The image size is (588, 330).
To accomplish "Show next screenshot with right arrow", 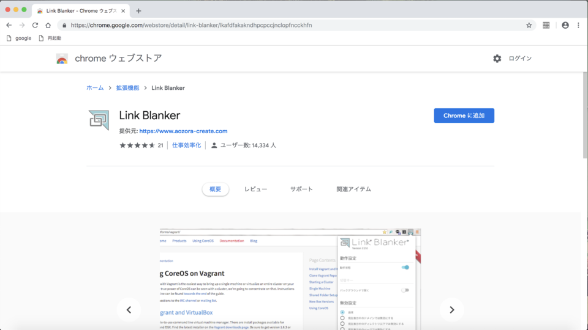I will coord(452,310).
